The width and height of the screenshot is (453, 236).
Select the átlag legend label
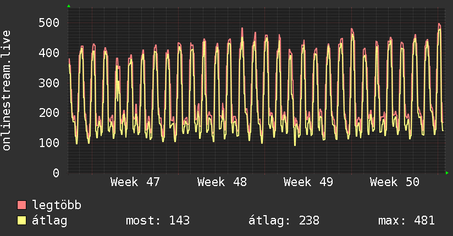point(50,221)
